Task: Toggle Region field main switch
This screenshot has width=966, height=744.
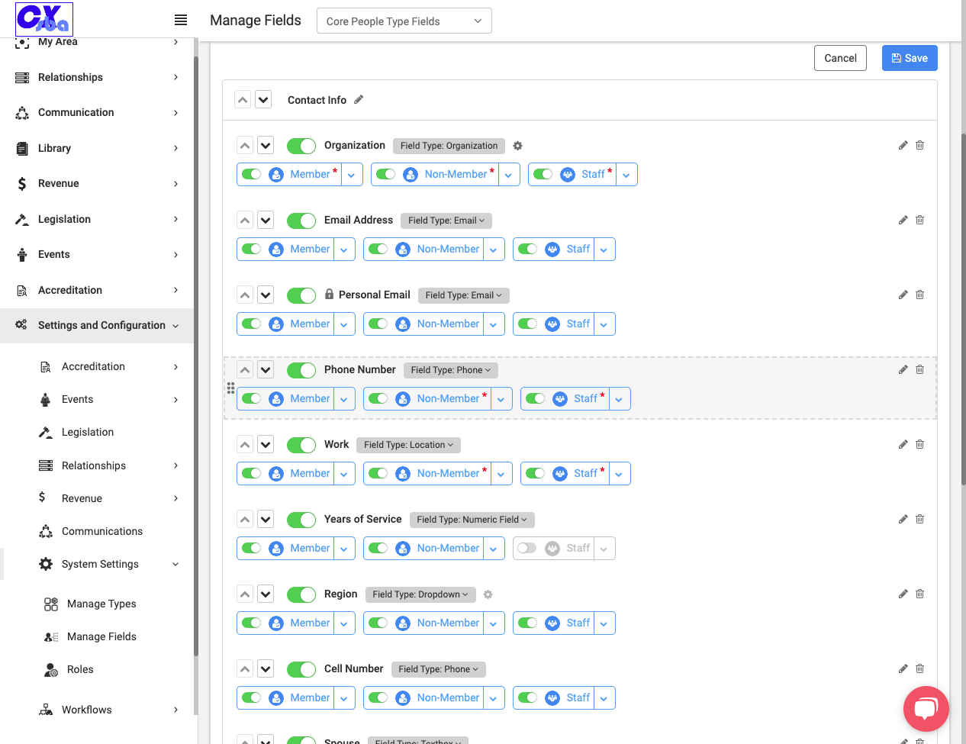Action: [x=301, y=594]
